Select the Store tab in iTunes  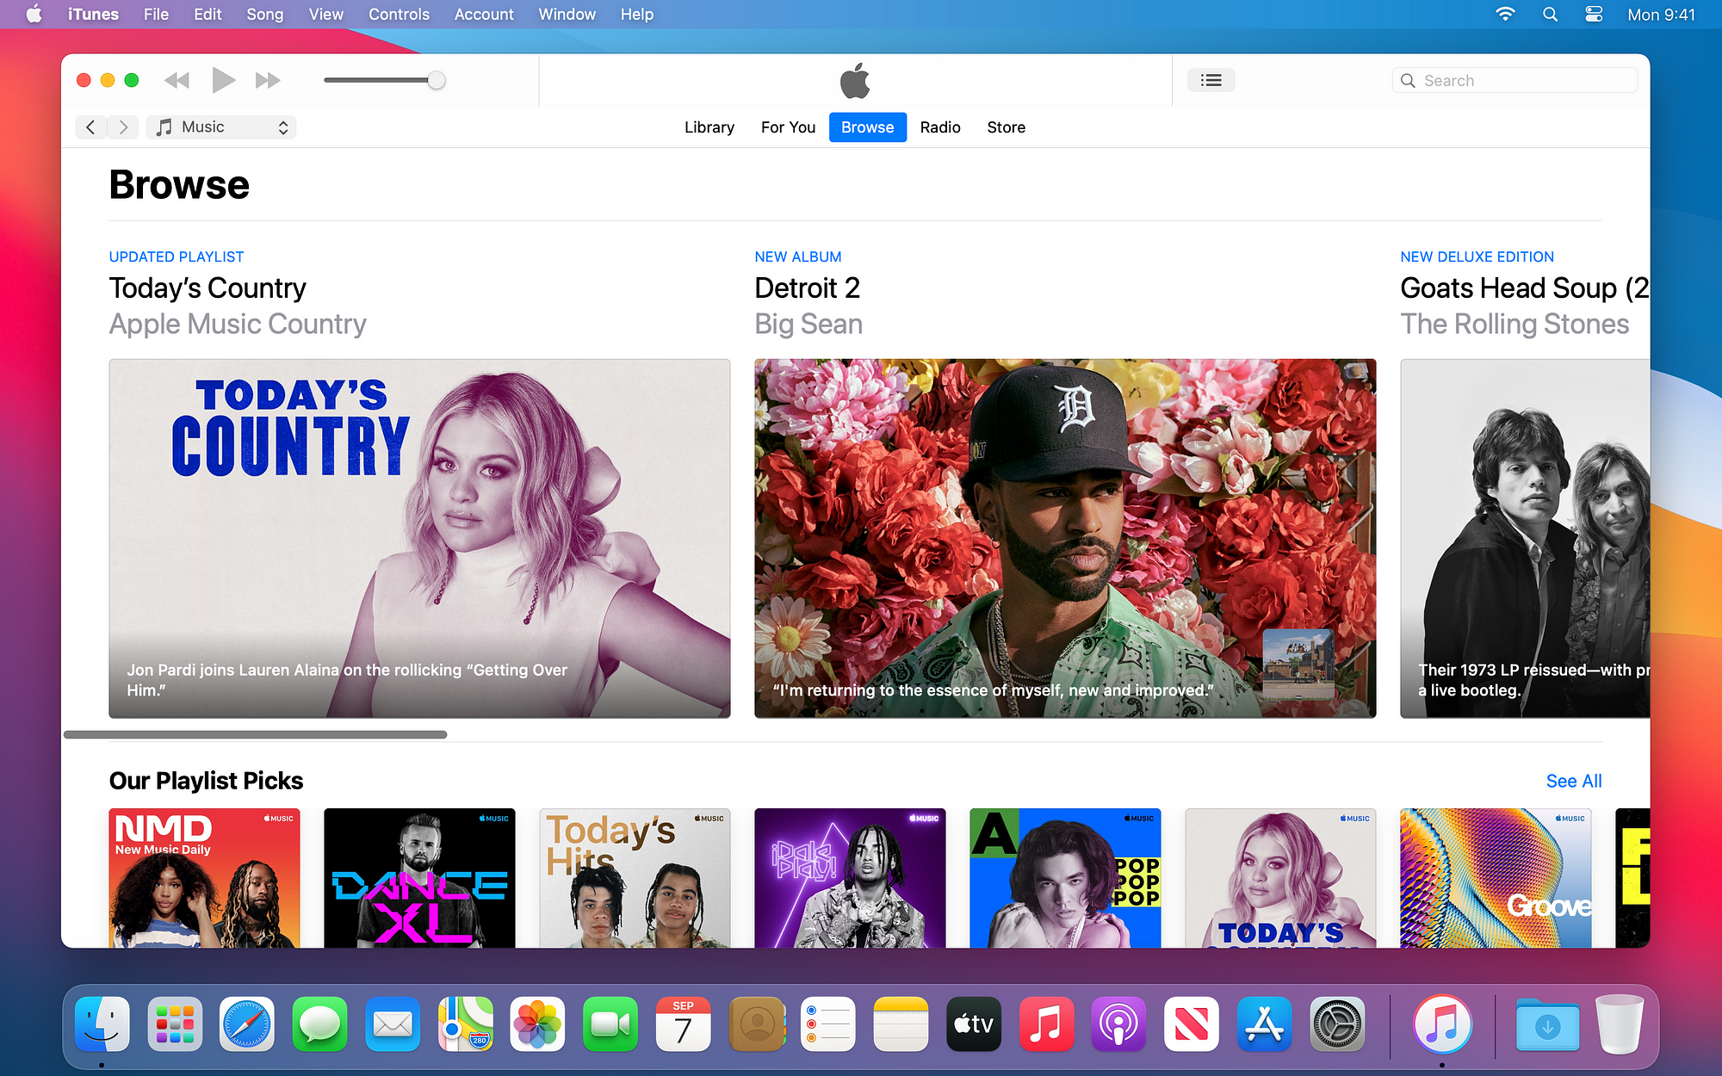pos(1006,127)
